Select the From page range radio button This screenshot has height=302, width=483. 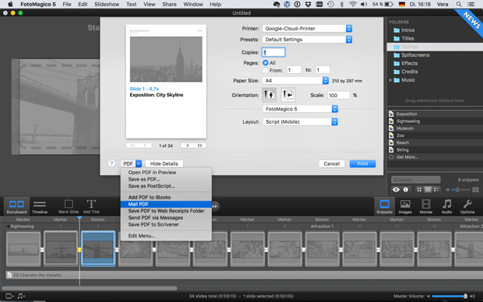265,70
